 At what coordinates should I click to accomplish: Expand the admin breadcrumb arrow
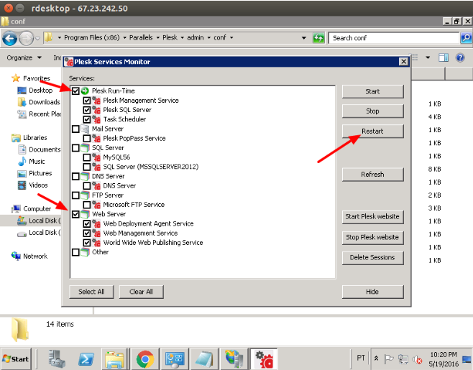[208, 37]
